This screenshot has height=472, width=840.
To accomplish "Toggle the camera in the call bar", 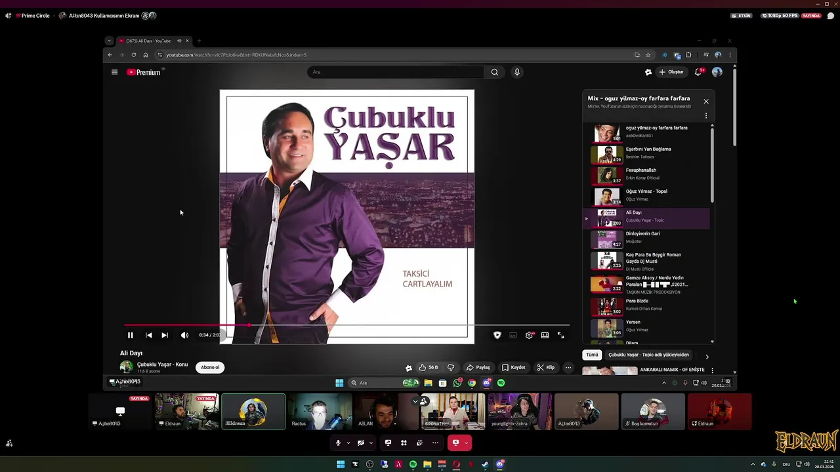I will 360,443.
